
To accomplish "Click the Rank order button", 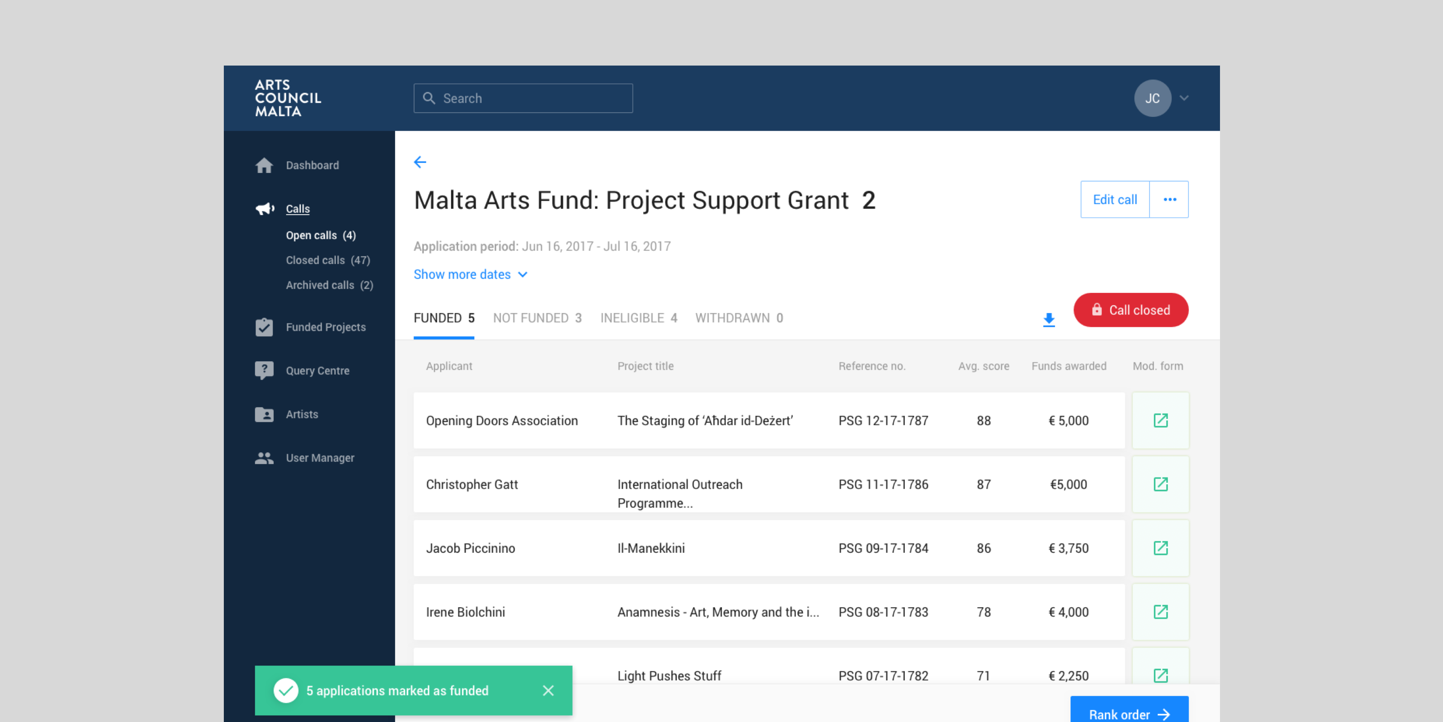I will coord(1129,710).
